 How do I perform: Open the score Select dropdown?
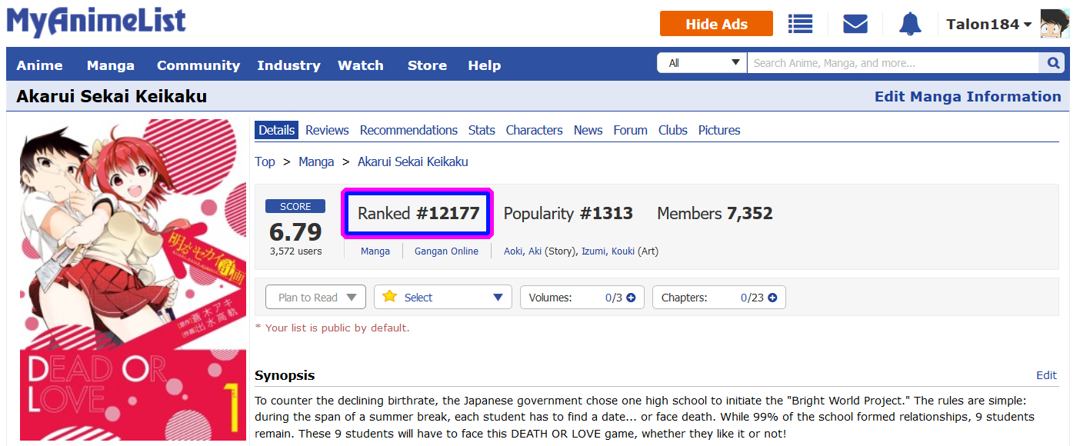pyautogui.click(x=443, y=298)
